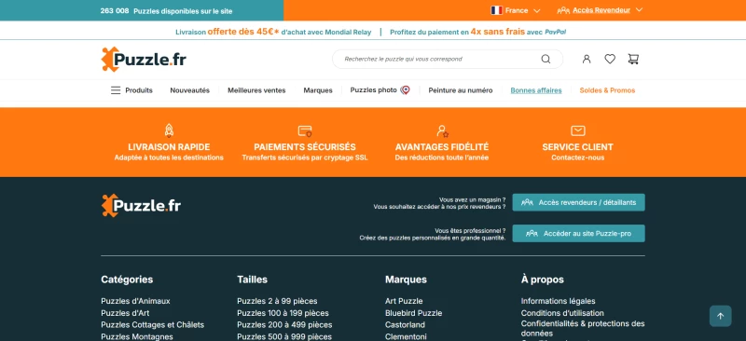
Task: Open the Marques menu item
Action: (318, 90)
